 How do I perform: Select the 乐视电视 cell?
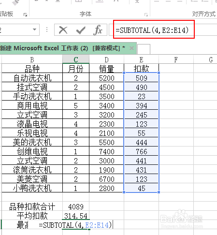tap(32, 133)
